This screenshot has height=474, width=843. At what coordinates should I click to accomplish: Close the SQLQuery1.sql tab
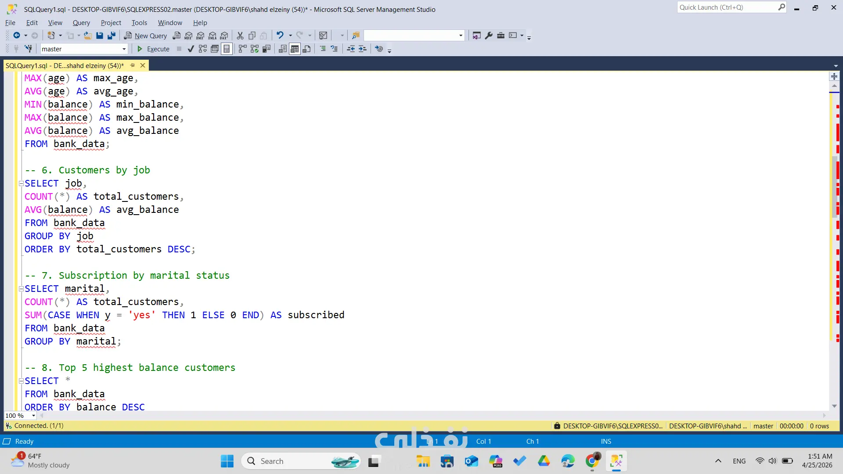[x=143, y=65]
